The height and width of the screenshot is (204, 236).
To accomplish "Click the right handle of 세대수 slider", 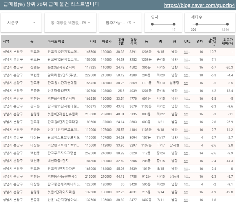I will (x=227, y=24).
